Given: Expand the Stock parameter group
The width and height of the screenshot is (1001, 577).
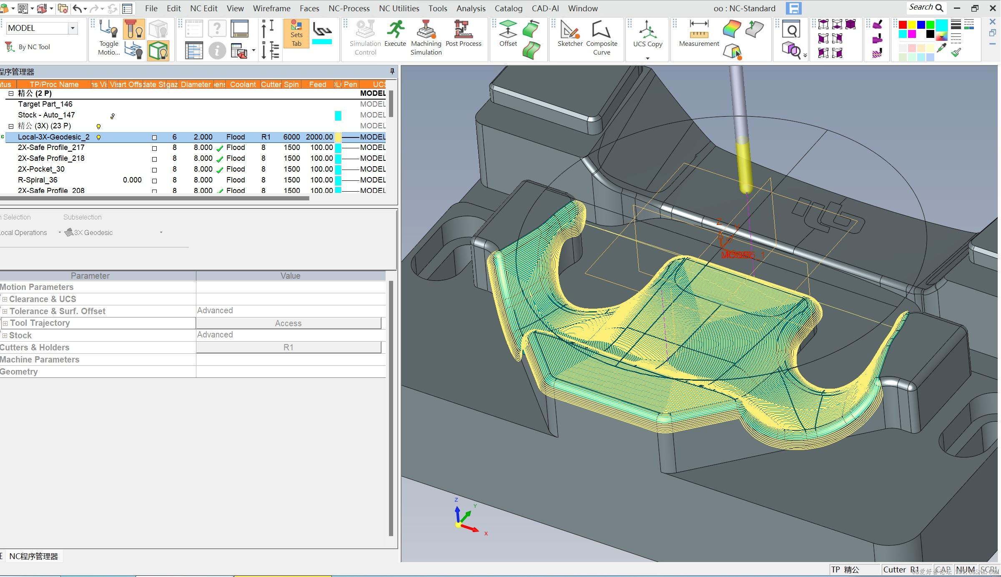Looking at the screenshot, I should click(x=5, y=335).
